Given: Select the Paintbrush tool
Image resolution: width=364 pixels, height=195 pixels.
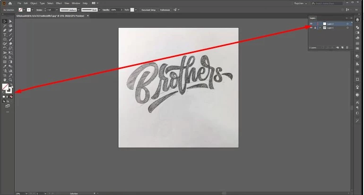Looking at the screenshot, I should 10,39.
